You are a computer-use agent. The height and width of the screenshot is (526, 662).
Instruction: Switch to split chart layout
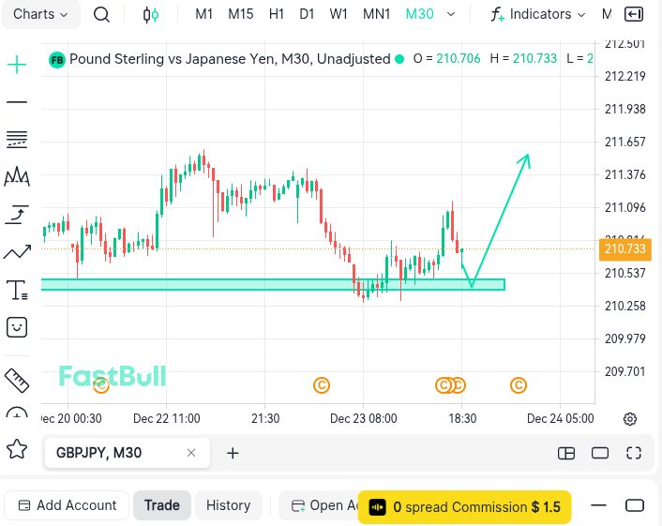click(x=566, y=453)
